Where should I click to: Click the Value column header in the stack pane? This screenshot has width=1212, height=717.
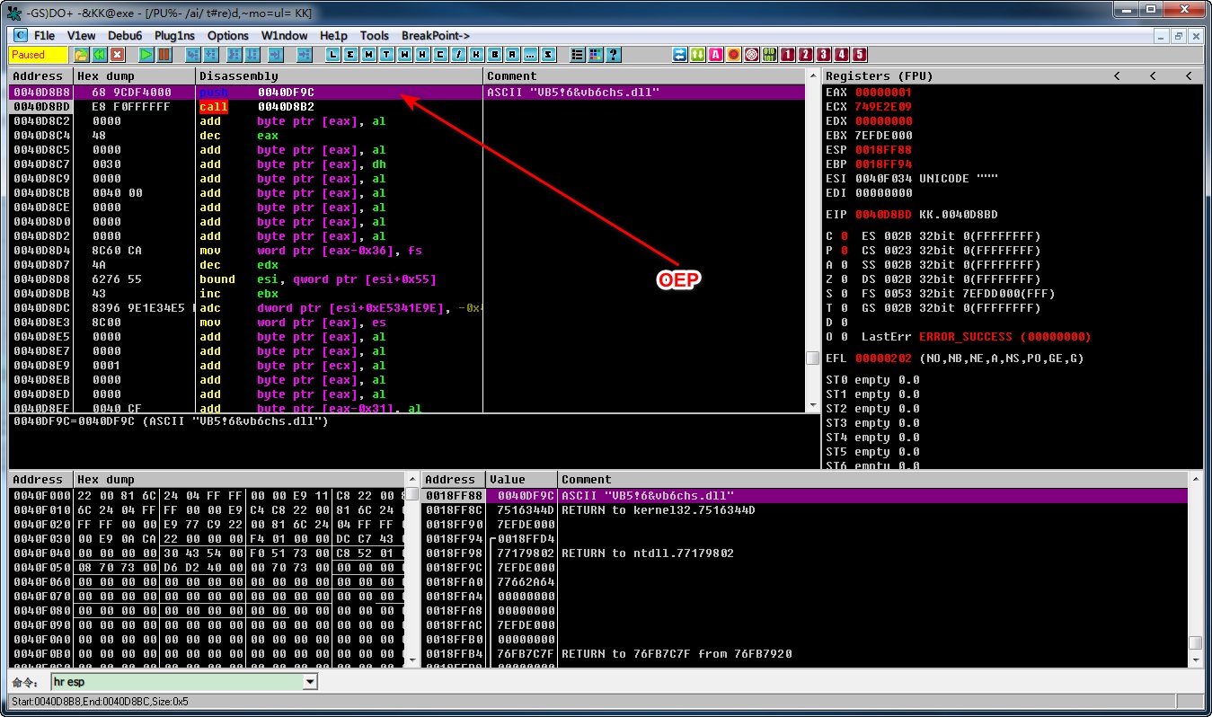522,480
